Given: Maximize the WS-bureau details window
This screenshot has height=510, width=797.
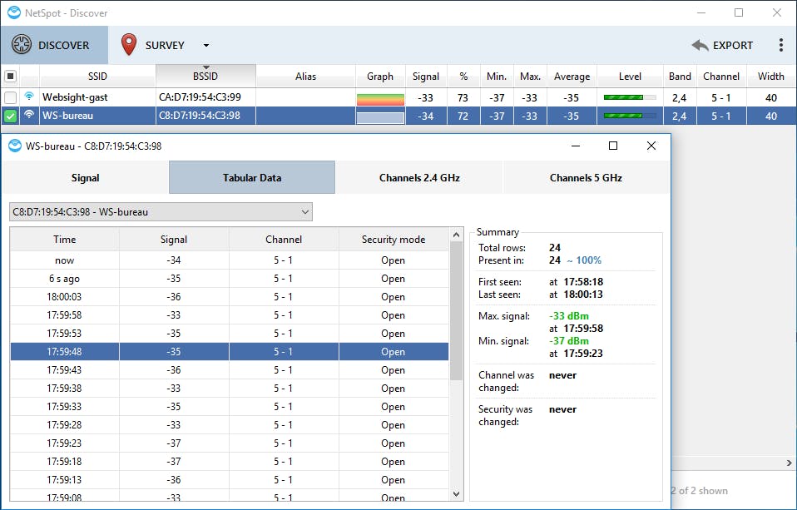Looking at the screenshot, I should [x=613, y=146].
